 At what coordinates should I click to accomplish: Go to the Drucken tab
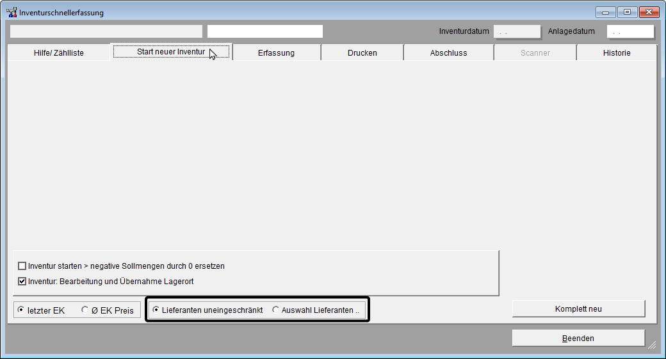(x=362, y=52)
